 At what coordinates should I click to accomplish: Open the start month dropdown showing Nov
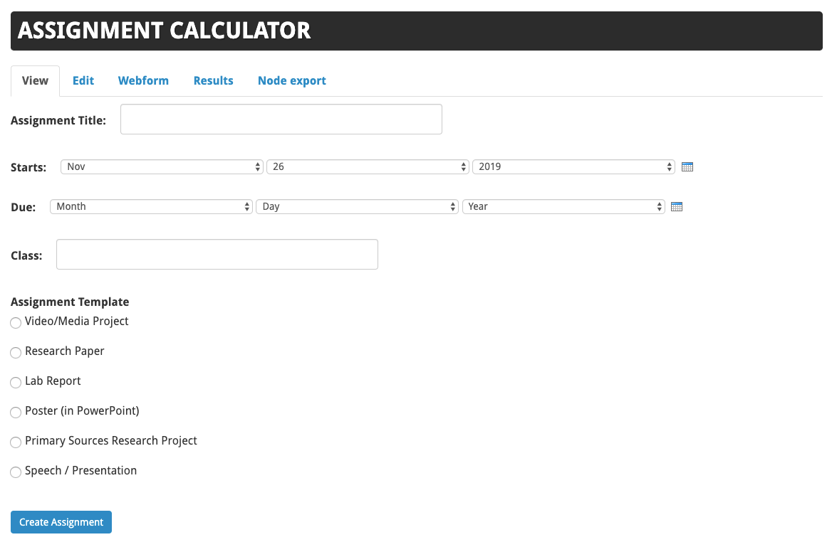pos(162,166)
